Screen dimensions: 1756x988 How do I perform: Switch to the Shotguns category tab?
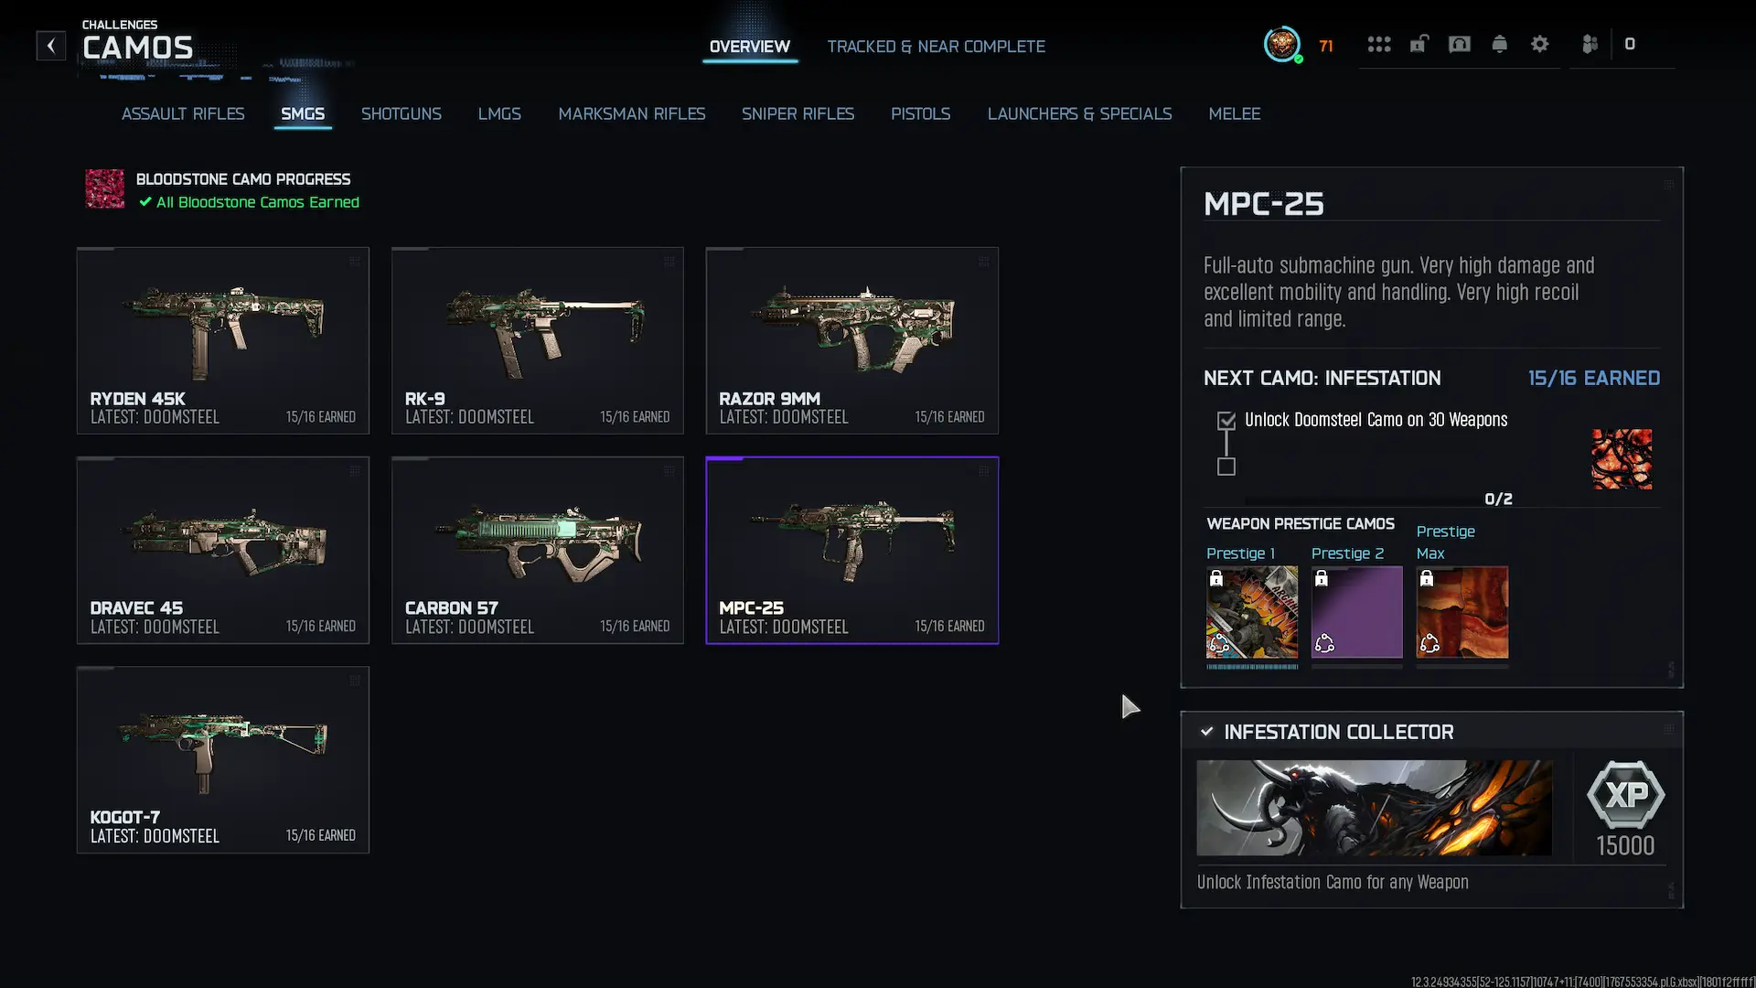point(402,113)
